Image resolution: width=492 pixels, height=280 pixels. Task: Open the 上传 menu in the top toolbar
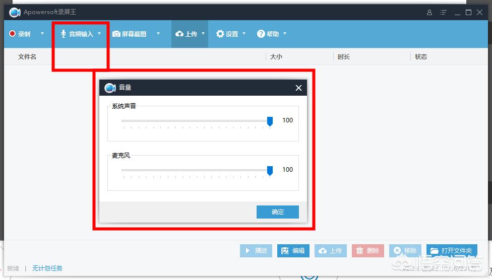coord(190,34)
